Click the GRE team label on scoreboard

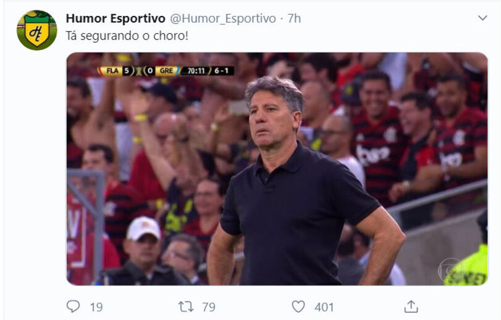coord(166,70)
